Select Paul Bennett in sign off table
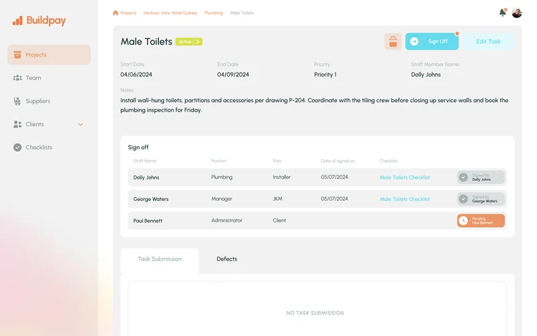 148,221
